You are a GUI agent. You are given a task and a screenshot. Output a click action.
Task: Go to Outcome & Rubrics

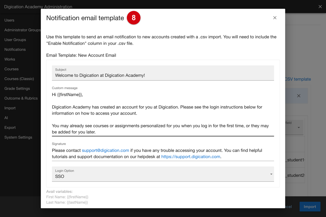(x=21, y=98)
